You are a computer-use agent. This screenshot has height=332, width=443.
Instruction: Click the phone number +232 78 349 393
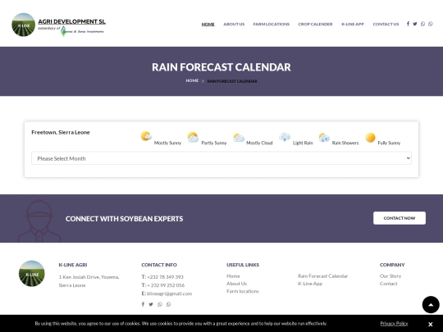(x=165, y=277)
